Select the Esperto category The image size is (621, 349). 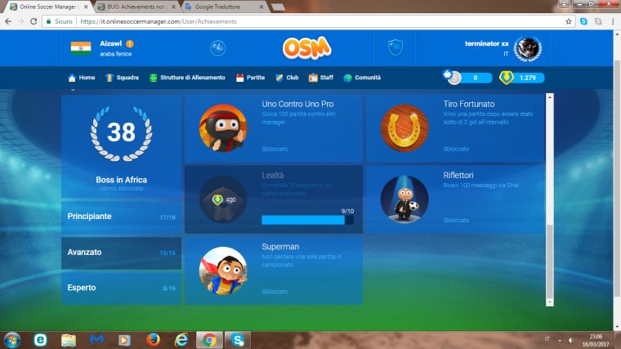(121, 288)
